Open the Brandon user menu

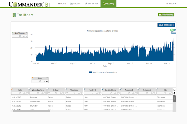tap(171, 4)
